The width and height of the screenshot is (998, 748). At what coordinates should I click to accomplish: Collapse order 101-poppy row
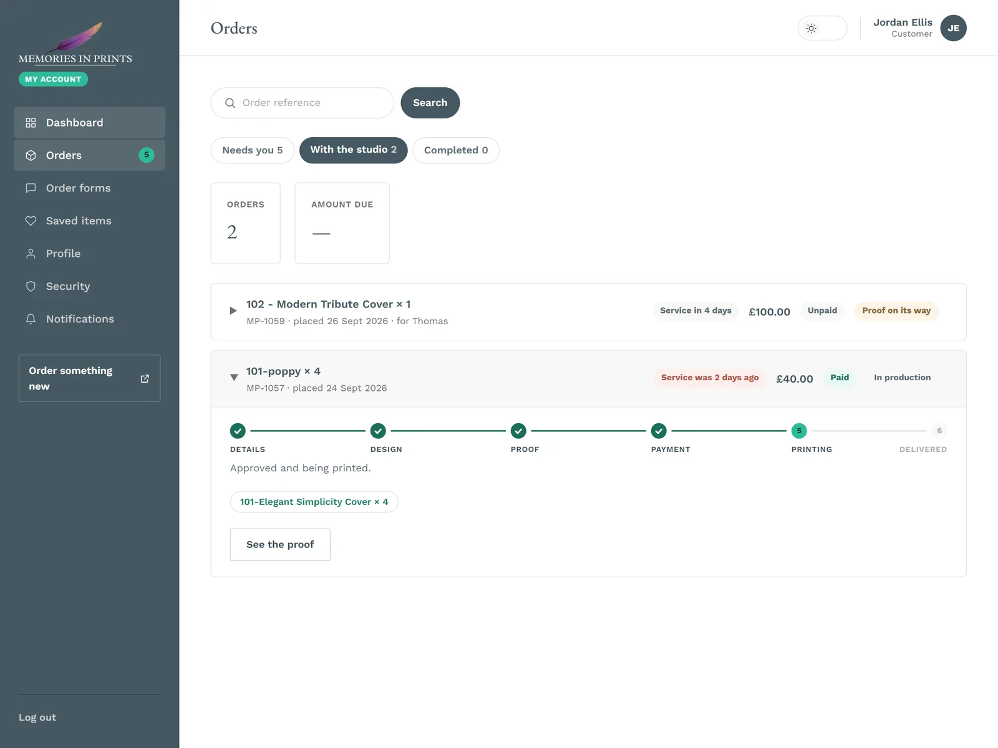click(234, 377)
